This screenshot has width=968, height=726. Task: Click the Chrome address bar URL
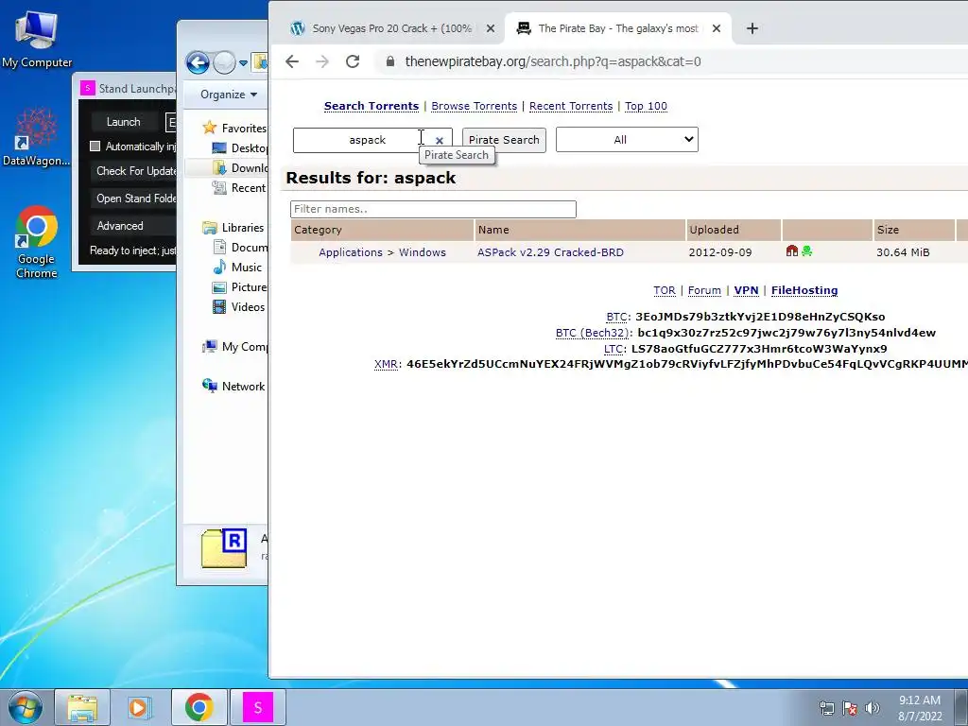pyautogui.click(x=552, y=61)
